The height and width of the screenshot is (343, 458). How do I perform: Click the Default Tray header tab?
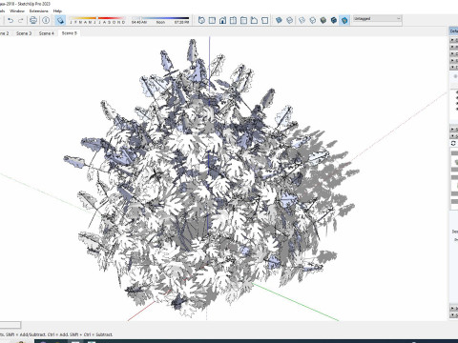pyautogui.click(x=454, y=30)
